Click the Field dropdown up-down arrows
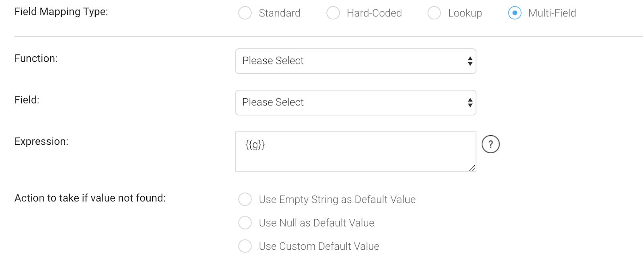 [x=470, y=103]
